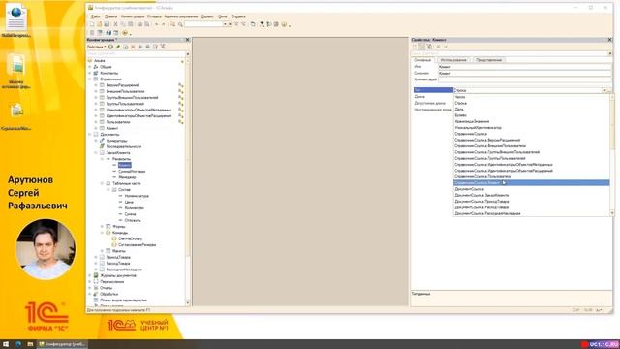
Task: Choose УникальныйИдентификатор in the type list
Action: 532,128
